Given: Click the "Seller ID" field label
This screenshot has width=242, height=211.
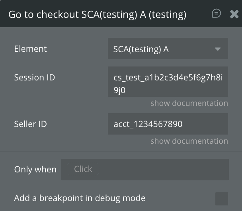Looking at the screenshot, I should pos(30,124).
